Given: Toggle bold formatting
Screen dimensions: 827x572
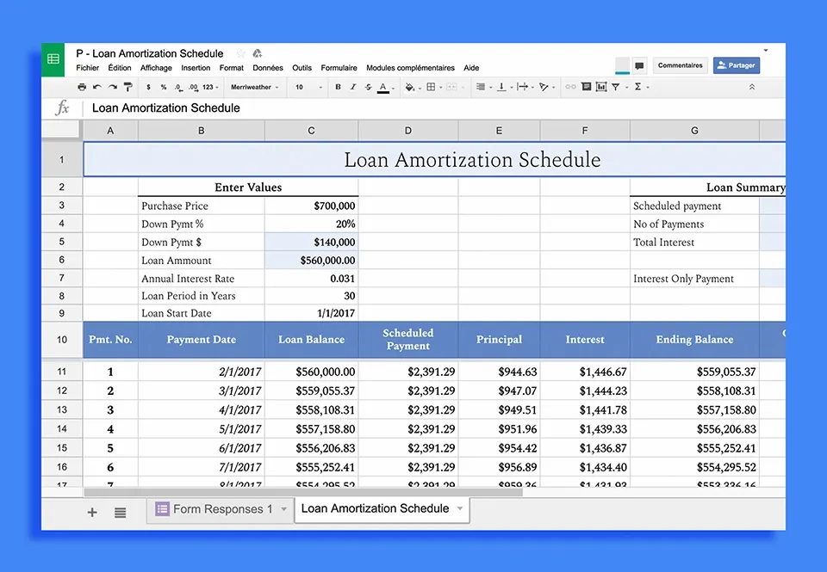Looking at the screenshot, I should [338, 87].
